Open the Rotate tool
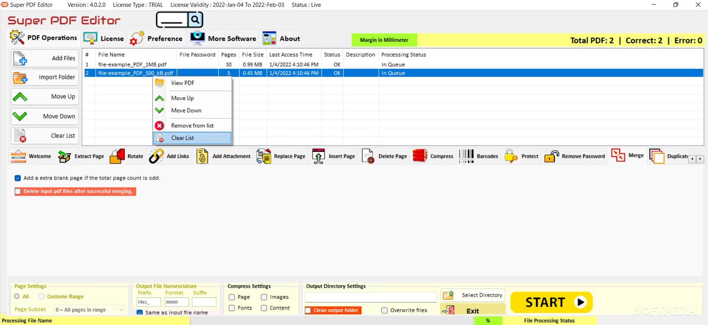This screenshot has width=708, height=325. tap(126, 156)
